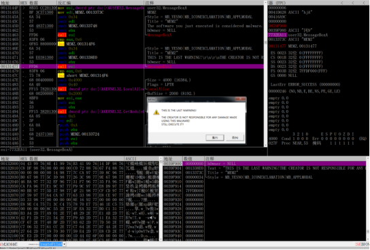This screenshot has height=250, width=370.
Task: Select the push MEMZ.00133748 row
Action: pos(132,26)
